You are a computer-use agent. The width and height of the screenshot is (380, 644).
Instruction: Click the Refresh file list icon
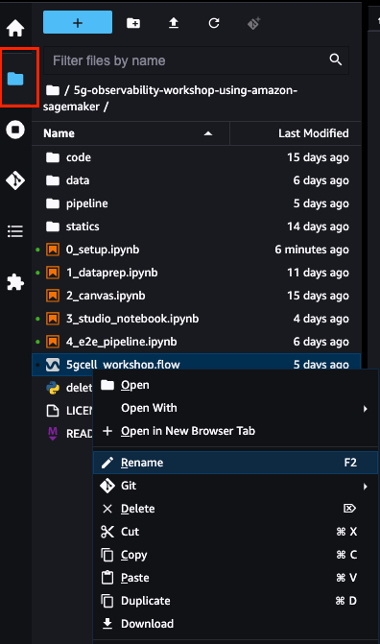pyautogui.click(x=214, y=23)
